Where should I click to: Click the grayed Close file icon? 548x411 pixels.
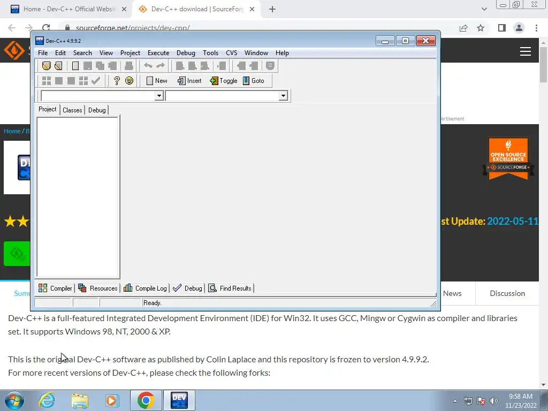(x=112, y=66)
